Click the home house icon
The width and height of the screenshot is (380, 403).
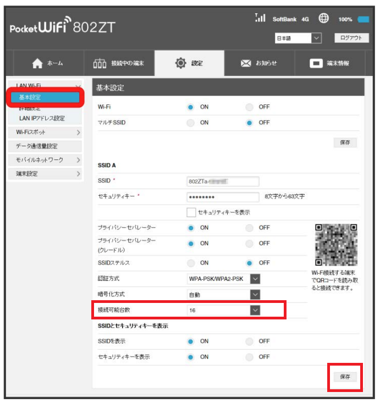click(37, 63)
